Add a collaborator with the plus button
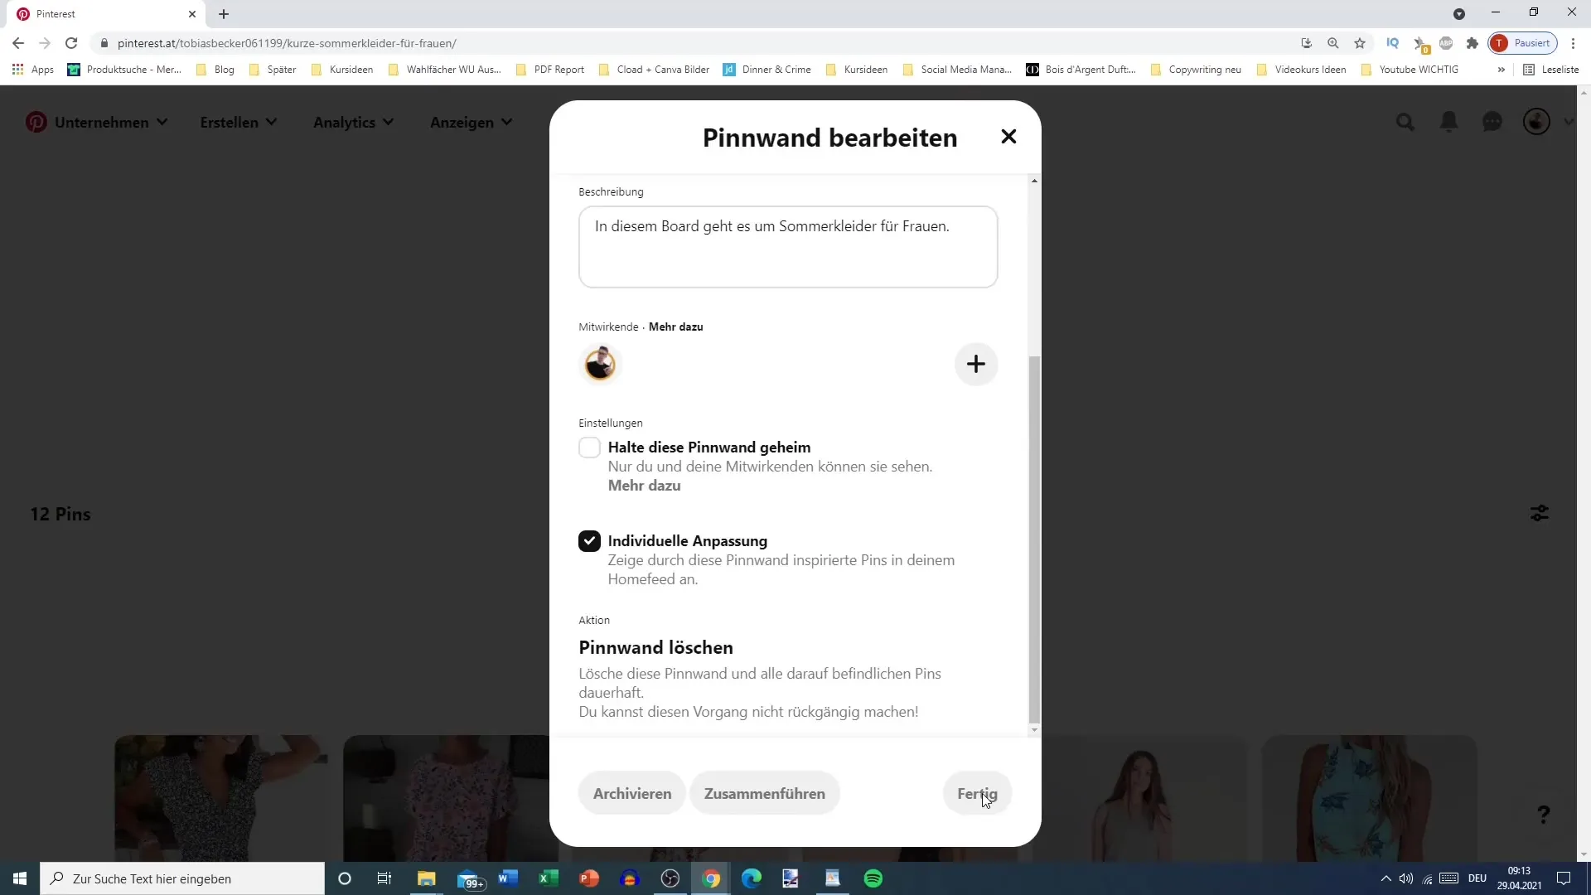 click(x=976, y=364)
